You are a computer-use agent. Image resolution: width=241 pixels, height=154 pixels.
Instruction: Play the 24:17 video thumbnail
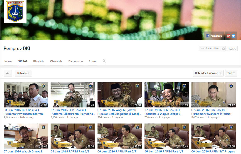tap(214, 95)
